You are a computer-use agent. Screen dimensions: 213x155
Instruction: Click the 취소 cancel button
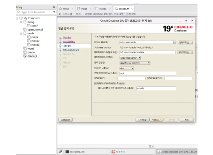(187, 120)
